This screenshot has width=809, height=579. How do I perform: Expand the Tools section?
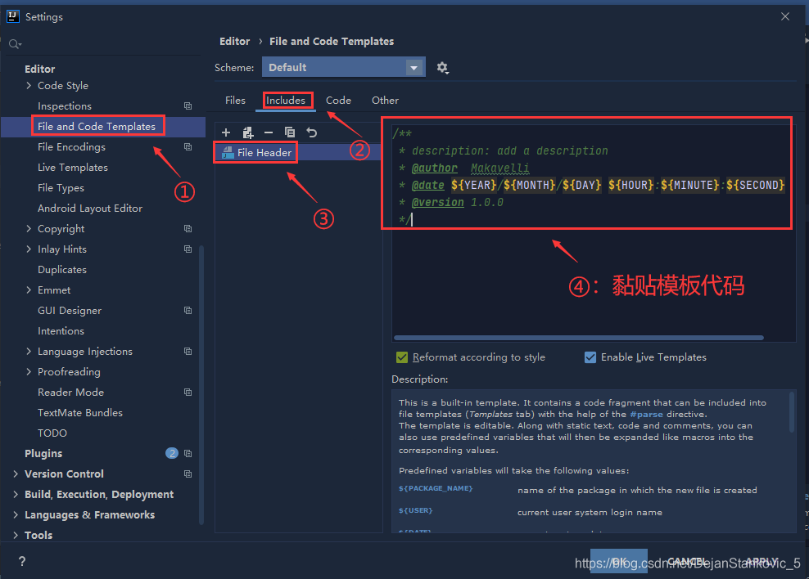[x=16, y=535]
